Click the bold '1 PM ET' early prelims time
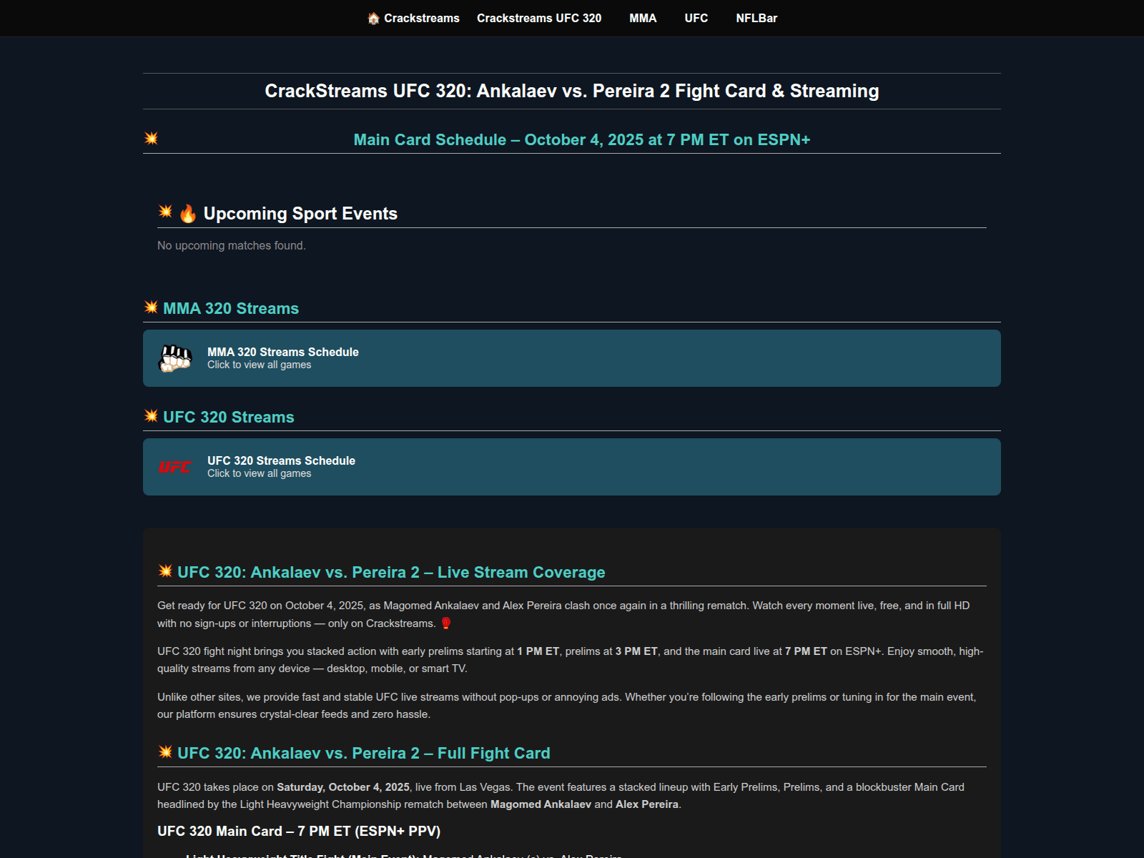The height and width of the screenshot is (858, 1144). (538, 651)
